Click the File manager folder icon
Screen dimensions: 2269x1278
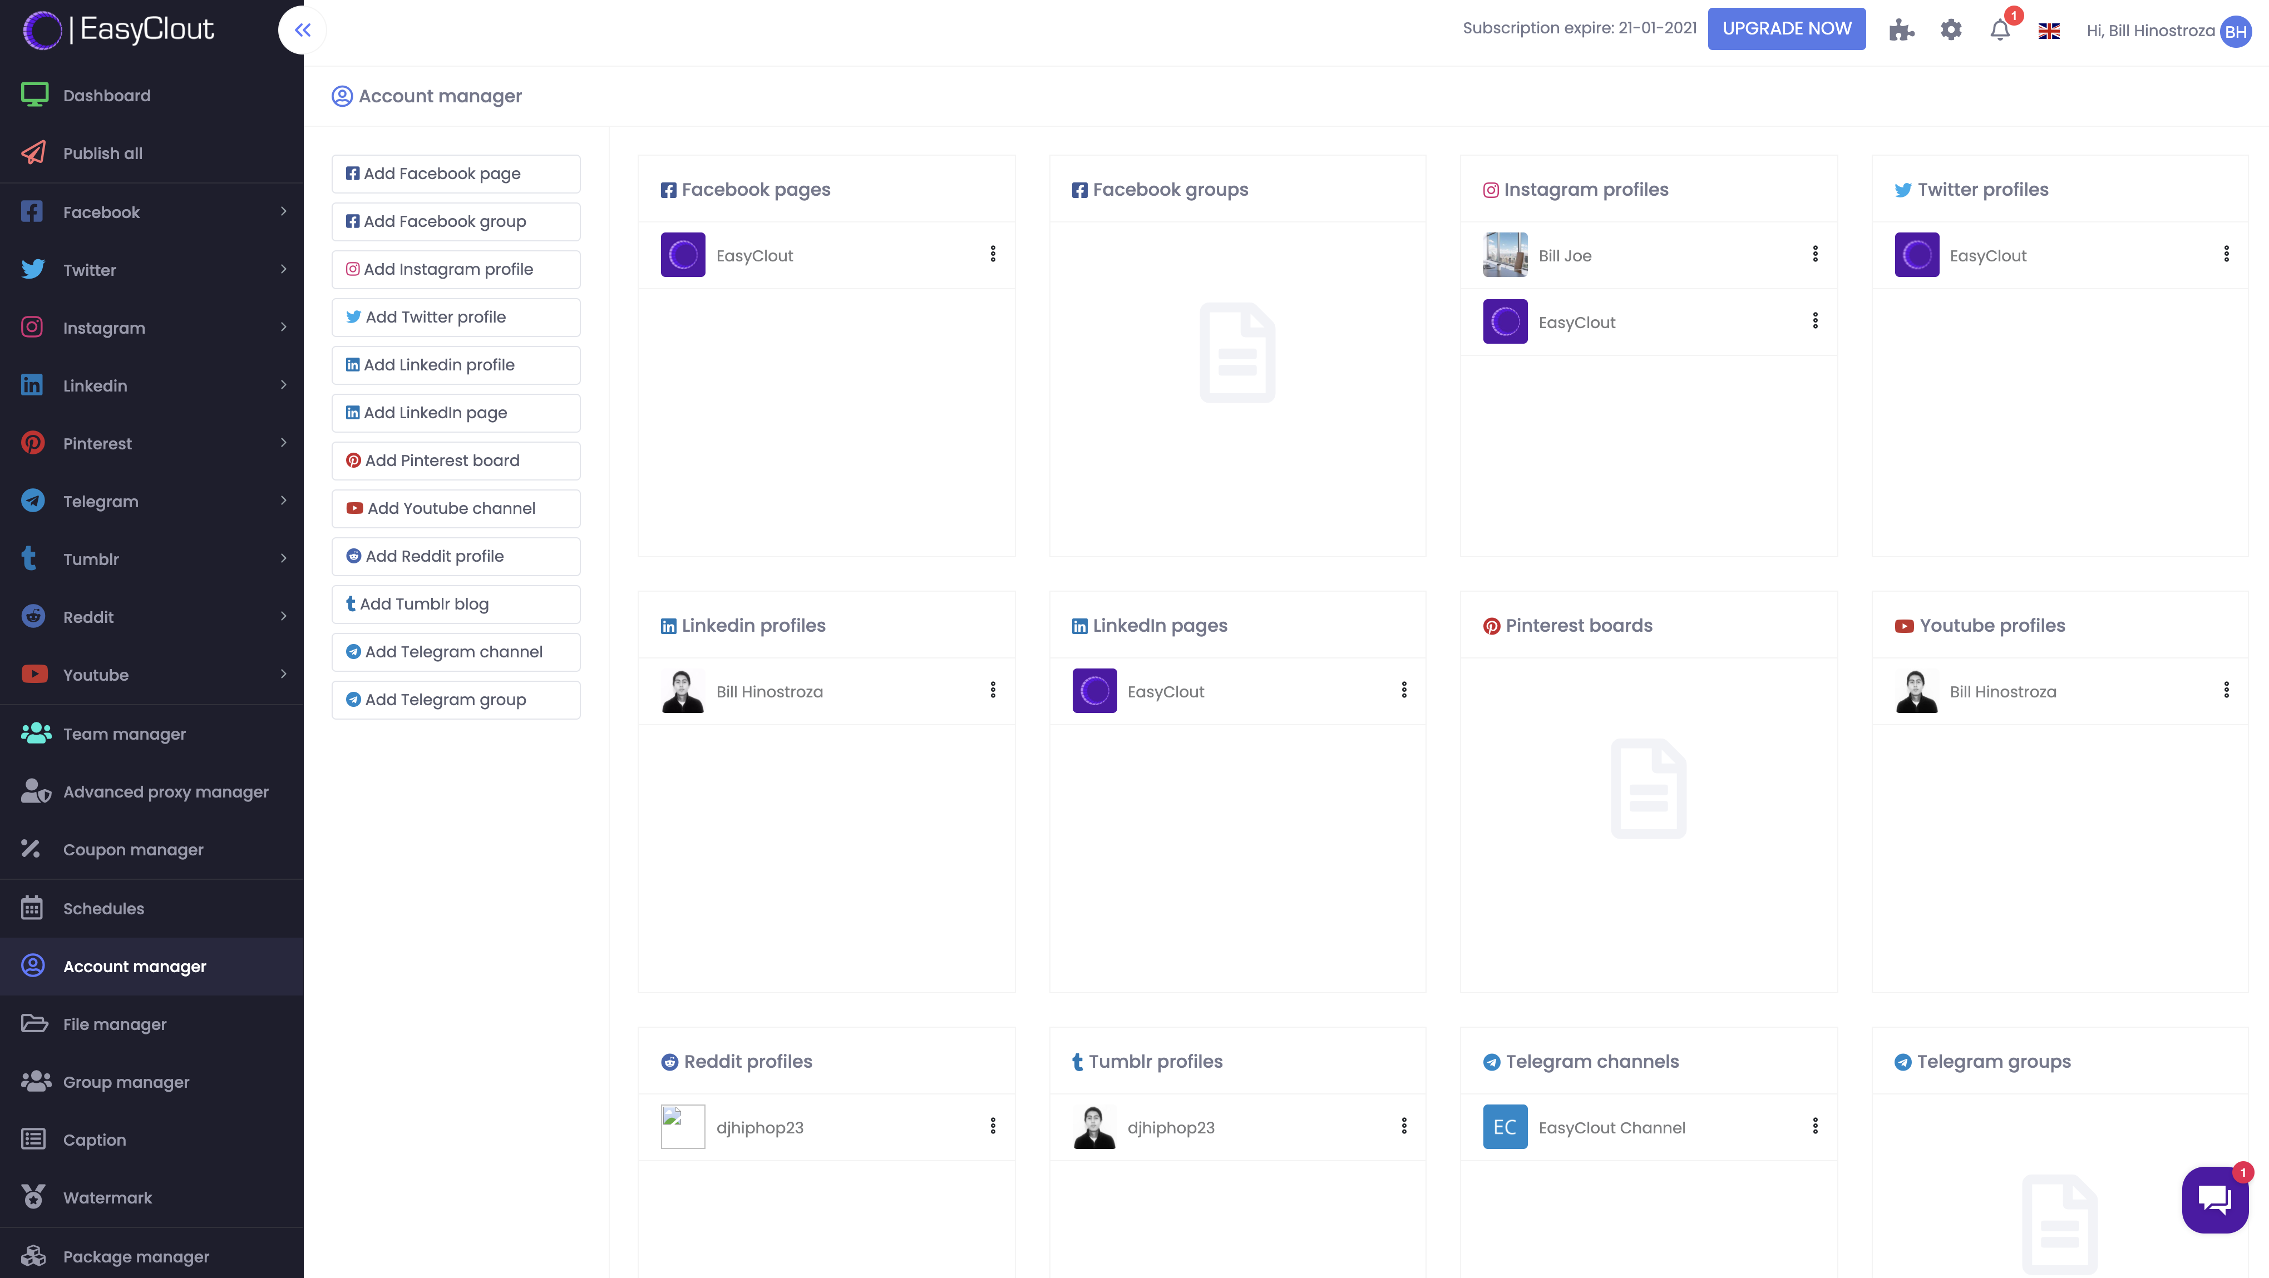coord(34,1023)
